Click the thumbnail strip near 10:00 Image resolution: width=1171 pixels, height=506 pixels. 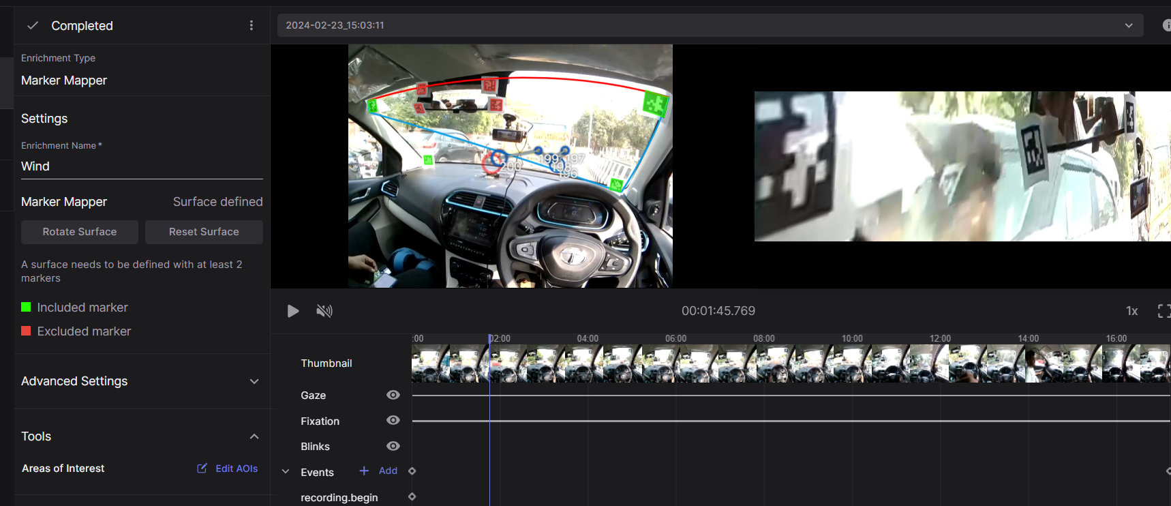[x=852, y=363]
